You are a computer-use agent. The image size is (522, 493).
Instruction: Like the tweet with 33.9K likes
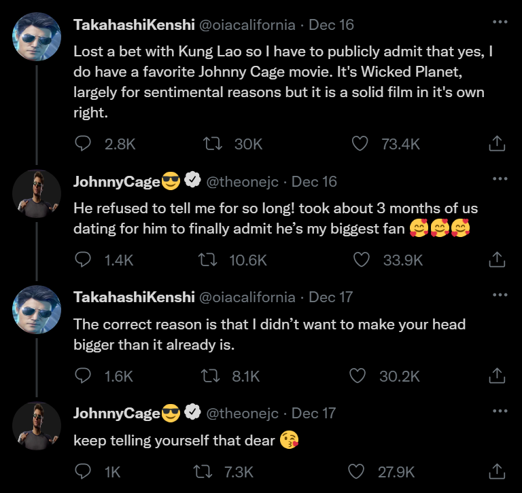coord(361,259)
